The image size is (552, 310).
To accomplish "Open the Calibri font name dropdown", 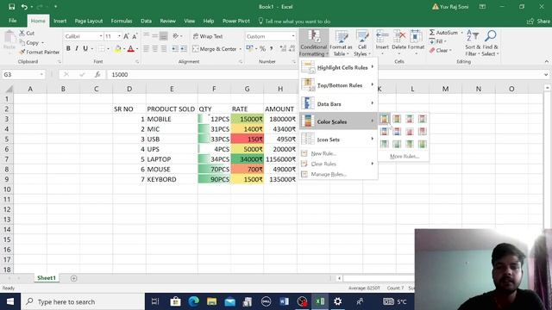I will point(101,36).
